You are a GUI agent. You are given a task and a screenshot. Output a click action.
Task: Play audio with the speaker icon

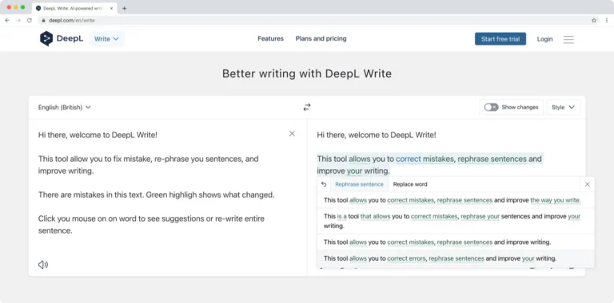43,265
